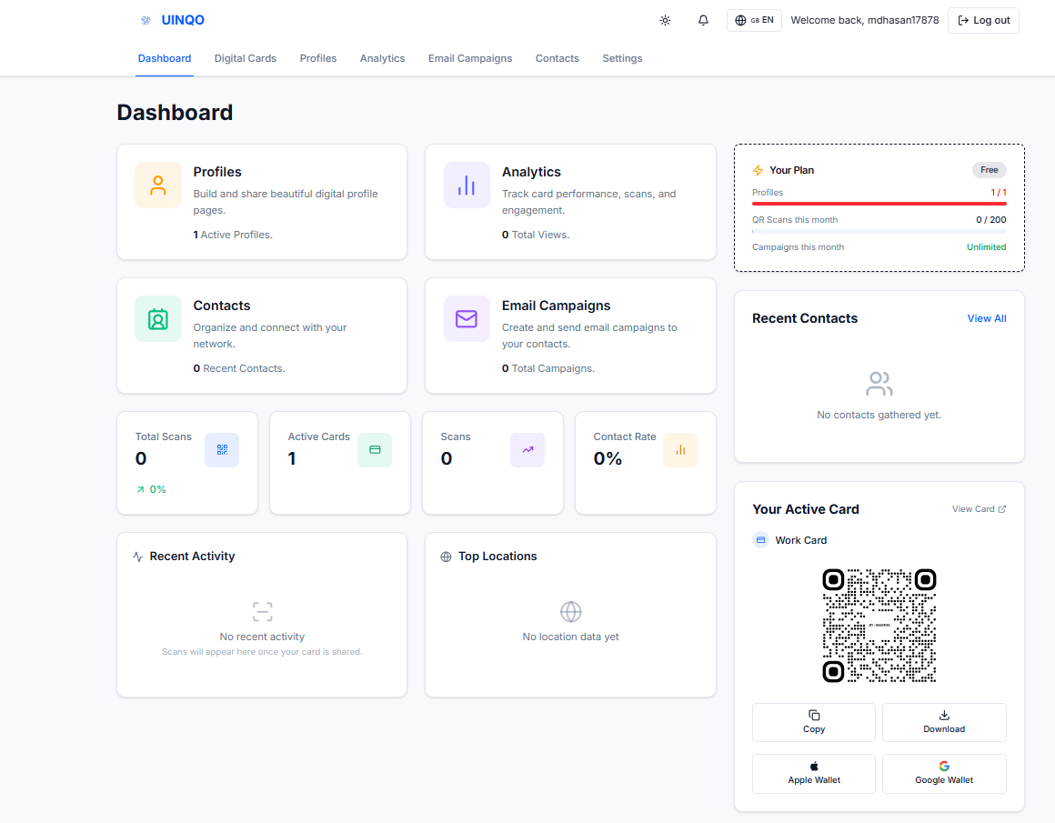1055x823 pixels.
Task: Open the Analytics tab
Action: coord(382,58)
